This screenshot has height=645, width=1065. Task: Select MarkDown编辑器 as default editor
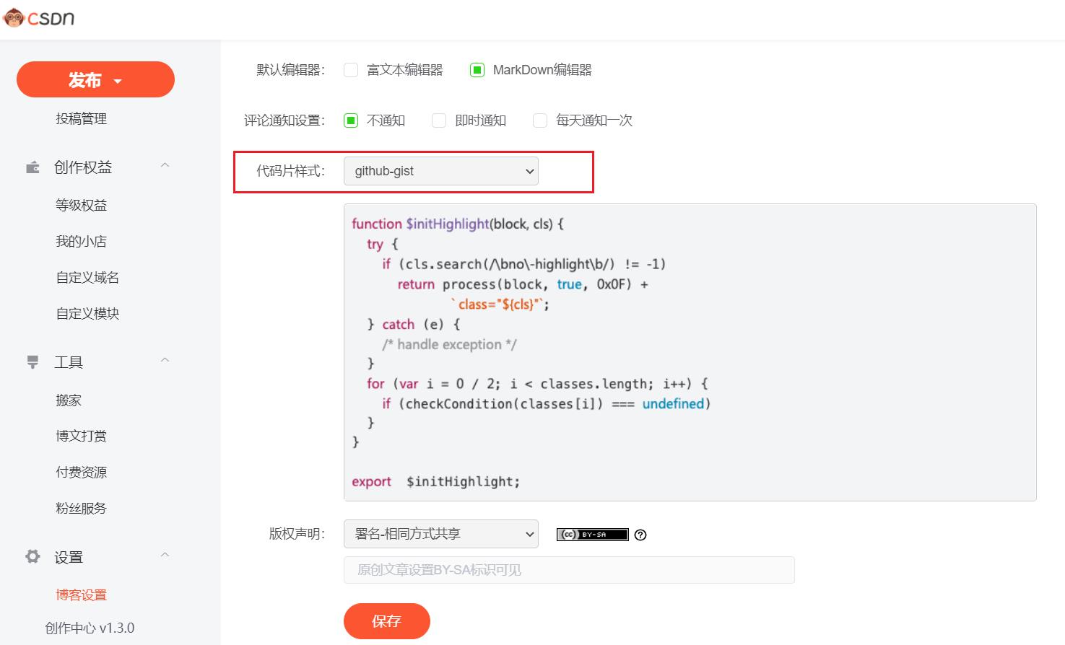coord(477,70)
